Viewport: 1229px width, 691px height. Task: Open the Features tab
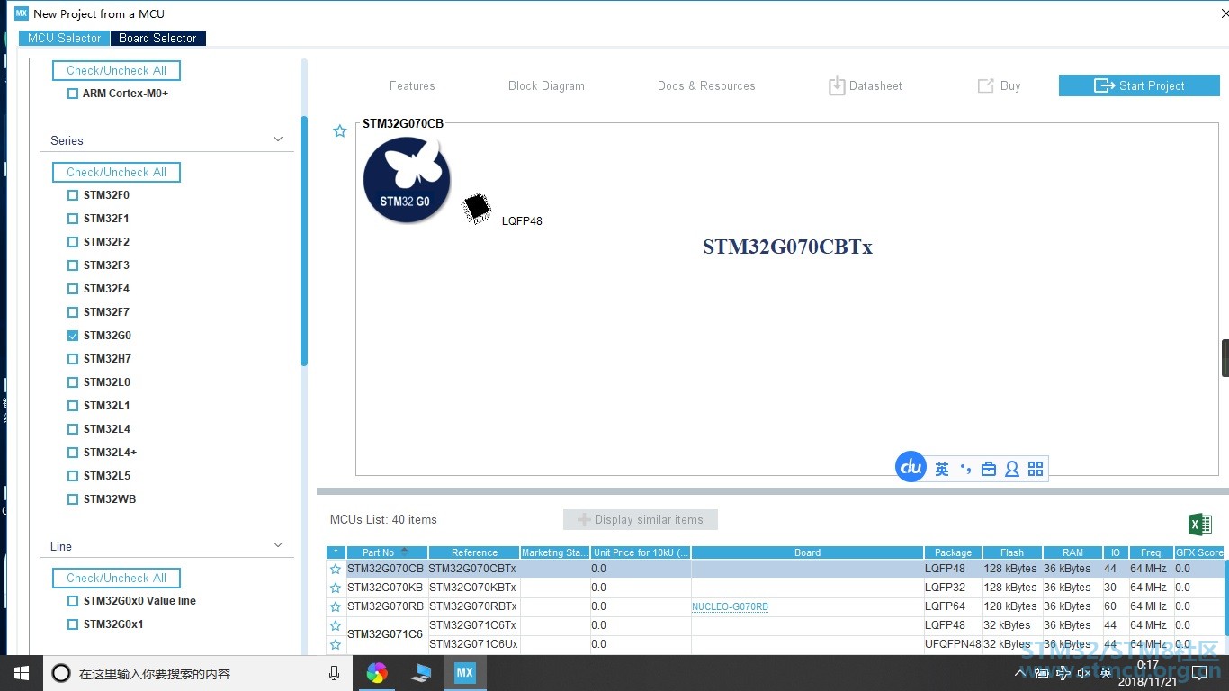412,85
